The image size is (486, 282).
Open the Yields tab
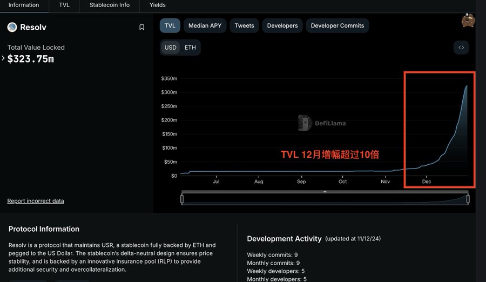pos(158,5)
